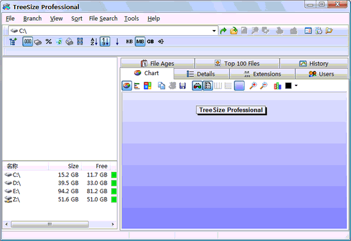Switch to the Extensions tab
The width and height of the screenshot is (351, 241).
(262, 74)
